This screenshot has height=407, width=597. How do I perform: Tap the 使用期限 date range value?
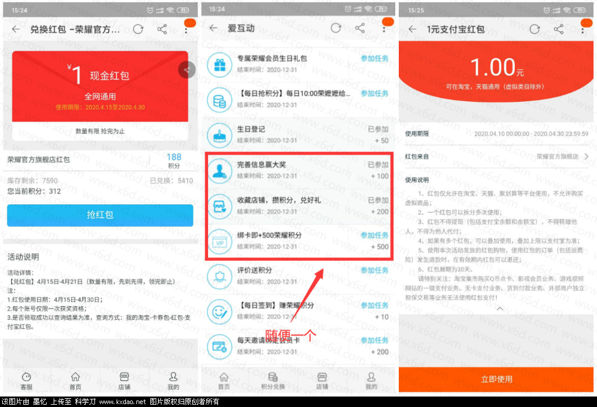[531, 134]
